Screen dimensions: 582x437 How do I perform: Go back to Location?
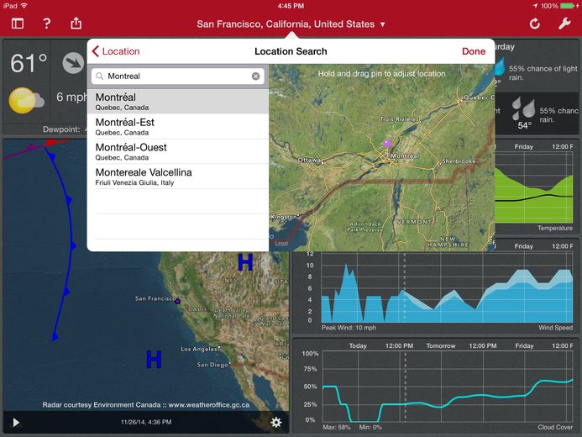tap(116, 51)
